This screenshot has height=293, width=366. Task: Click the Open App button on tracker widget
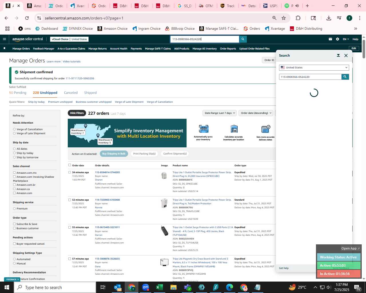pyautogui.click(x=351, y=248)
